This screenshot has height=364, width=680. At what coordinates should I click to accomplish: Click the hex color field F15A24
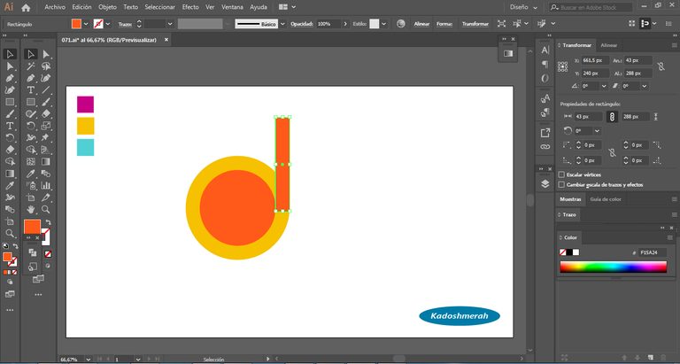click(x=652, y=252)
